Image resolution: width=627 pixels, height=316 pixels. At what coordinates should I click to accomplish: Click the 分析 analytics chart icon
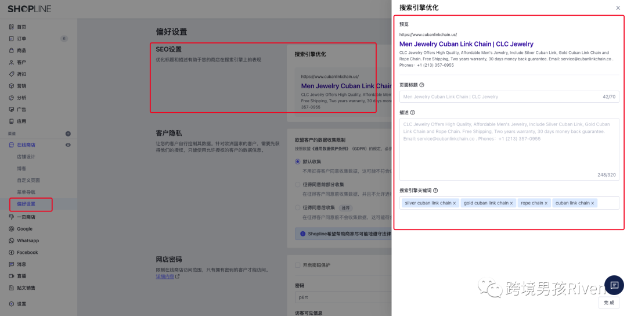12,98
